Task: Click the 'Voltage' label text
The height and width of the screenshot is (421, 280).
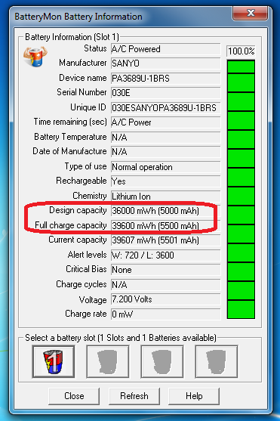Action: (x=93, y=299)
